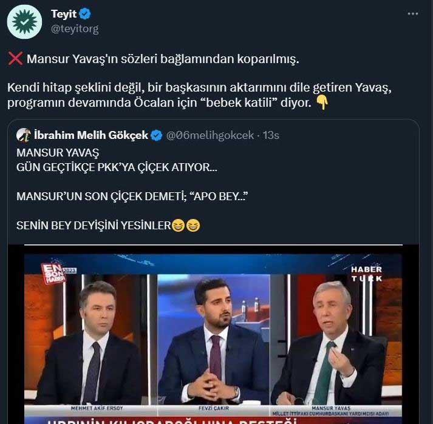433x424 pixels.
Task: Play the Habertürk video thumbnail
Action: (x=213, y=334)
